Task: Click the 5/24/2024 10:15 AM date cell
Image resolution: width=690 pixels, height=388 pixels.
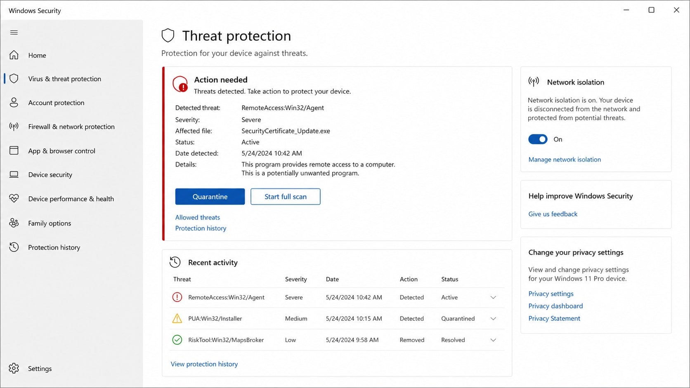Action: [x=354, y=319]
